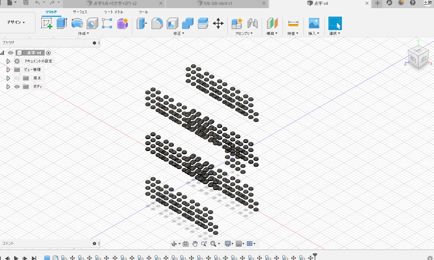Image resolution: width=434 pixels, height=260 pixels.
Task: Open Display Settings monitor icon
Action: pos(228,244)
